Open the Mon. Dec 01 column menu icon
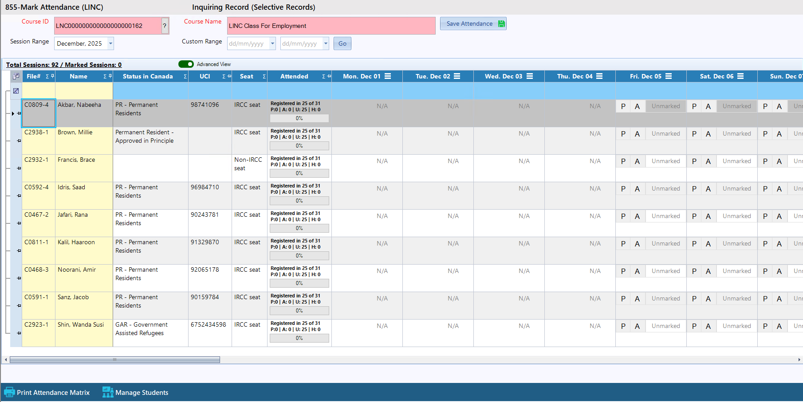Screen dimensions: 803x402 pyautogui.click(x=388, y=76)
